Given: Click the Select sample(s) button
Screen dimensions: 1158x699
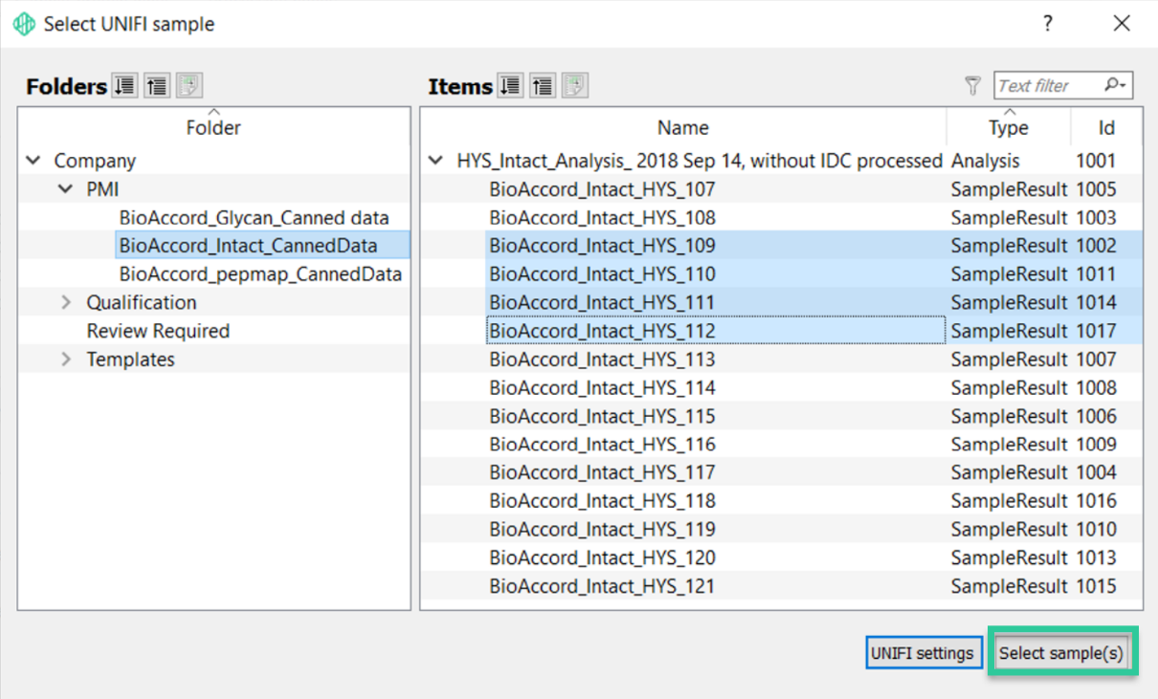Looking at the screenshot, I should 1061,653.
